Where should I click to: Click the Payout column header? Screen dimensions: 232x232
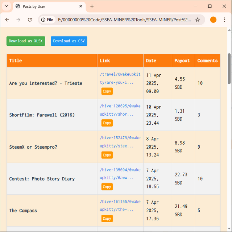(183, 61)
